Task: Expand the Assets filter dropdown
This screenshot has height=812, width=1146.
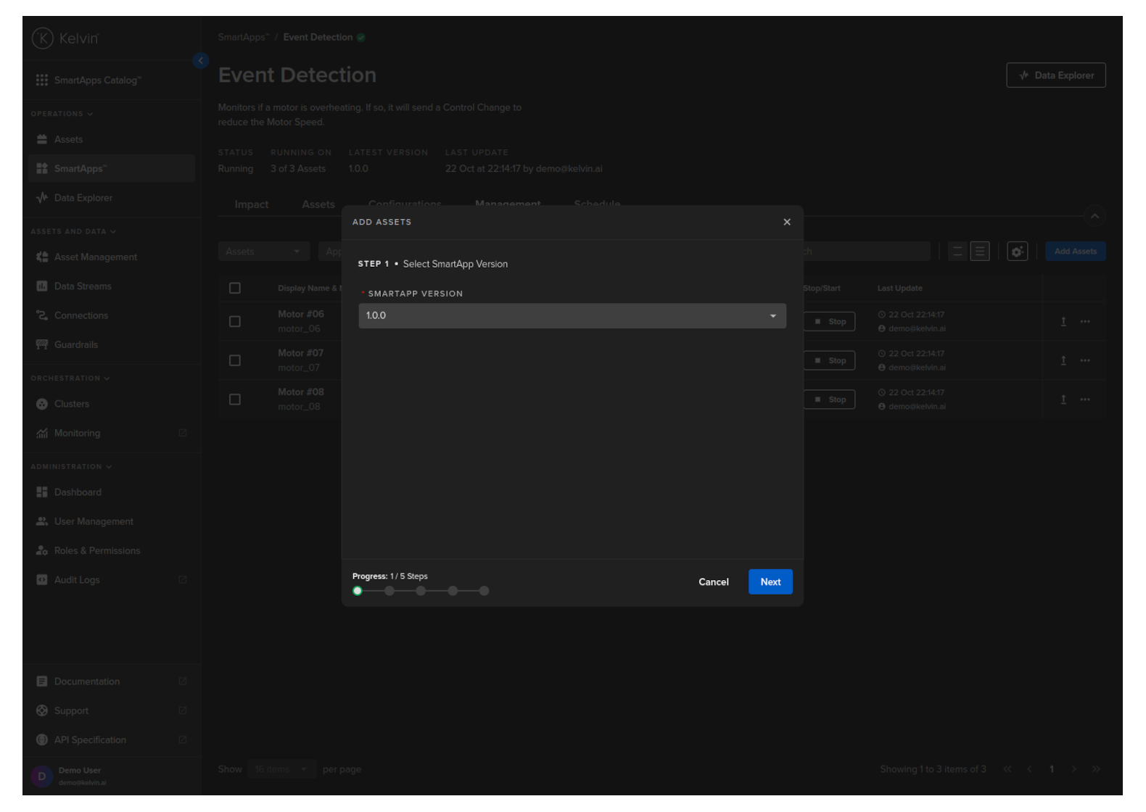Action: pyautogui.click(x=263, y=252)
